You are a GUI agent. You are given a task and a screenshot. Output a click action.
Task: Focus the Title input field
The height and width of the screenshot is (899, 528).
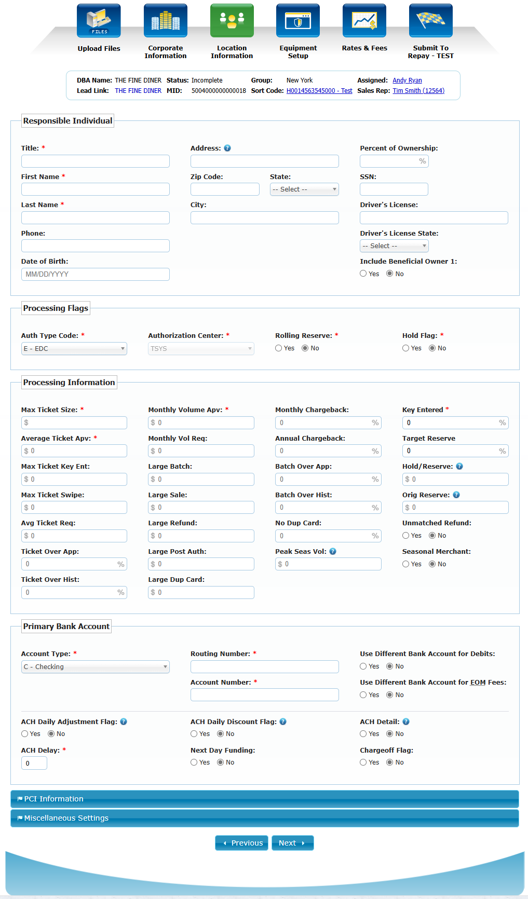pyautogui.click(x=96, y=161)
